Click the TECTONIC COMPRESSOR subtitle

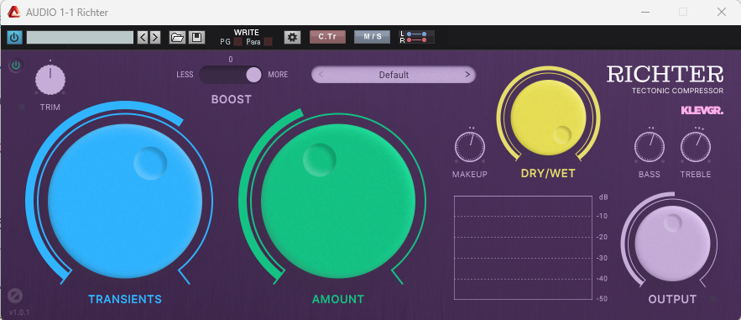tap(678, 91)
